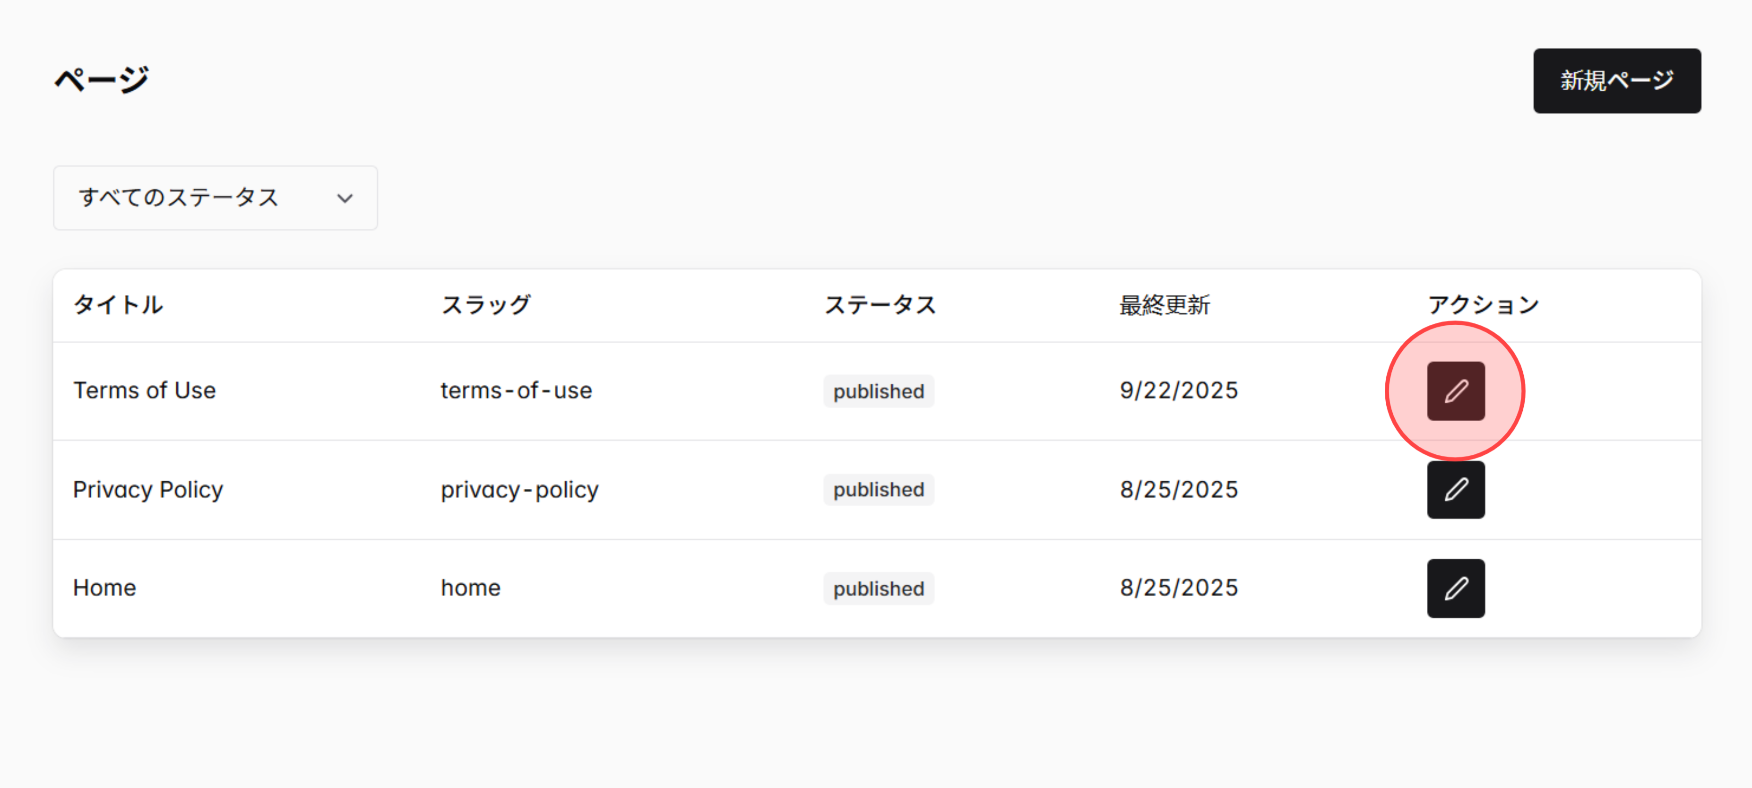Click the terms-of-use slug text
This screenshot has width=1752, height=788.
(x=516, y=390)
